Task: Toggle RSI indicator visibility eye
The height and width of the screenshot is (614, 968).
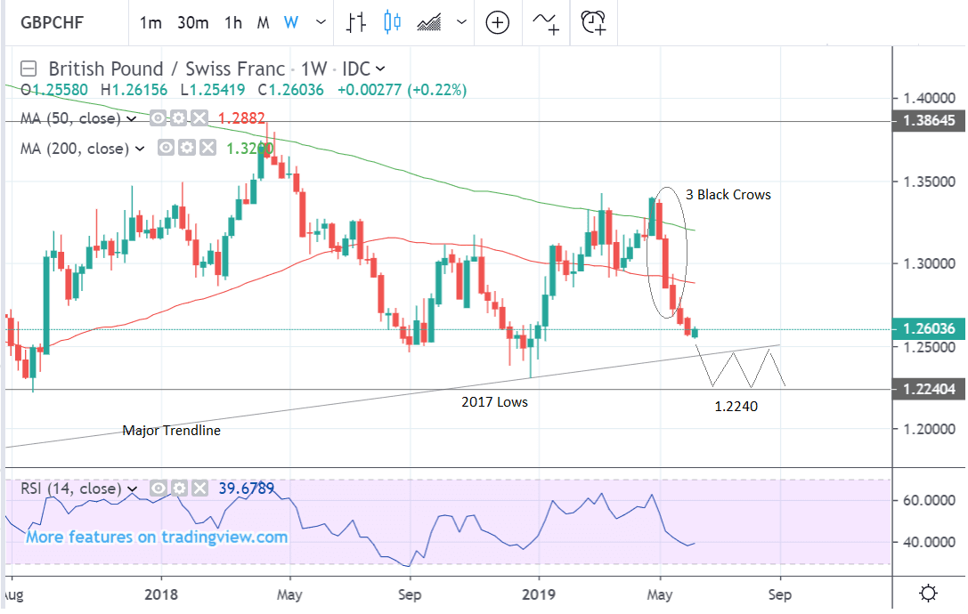Action: tap(159, 489)
